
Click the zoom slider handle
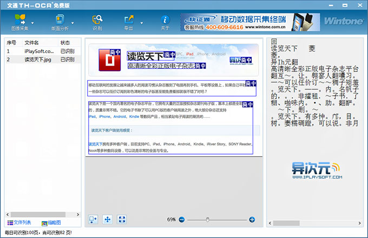(x=208, y=220)
